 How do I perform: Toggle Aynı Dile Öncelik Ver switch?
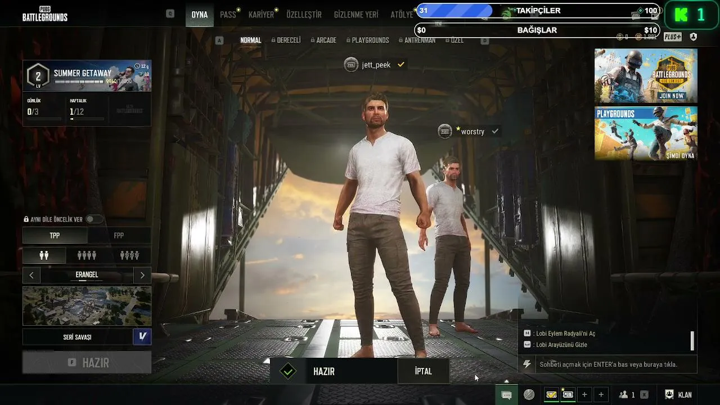[93, 219]
